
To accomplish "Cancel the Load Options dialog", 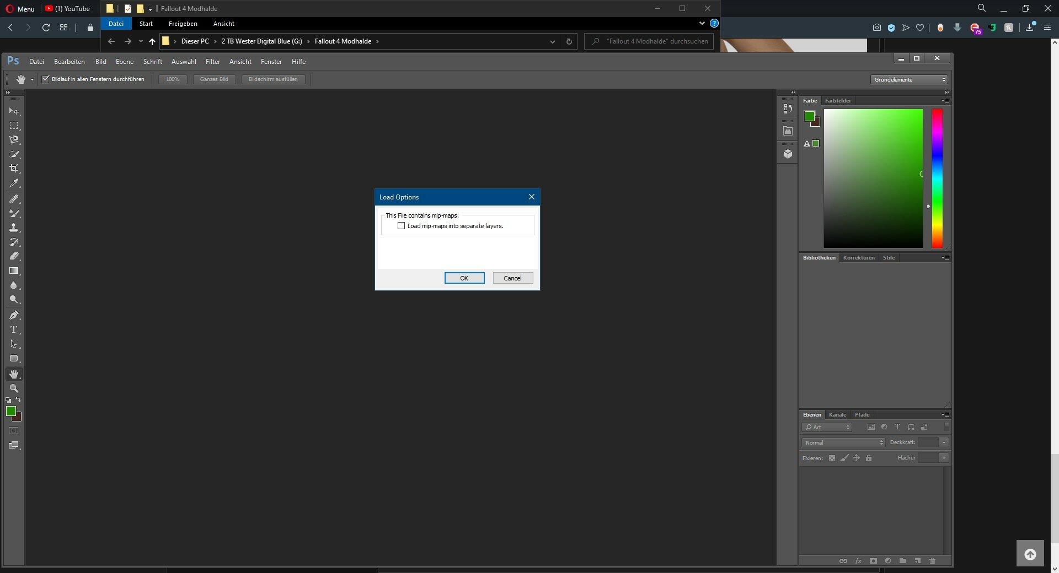I will pyautogui.click(x=512, y=278).
